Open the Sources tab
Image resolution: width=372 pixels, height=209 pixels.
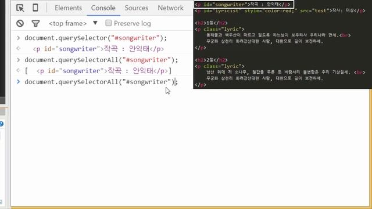pyautogui.click(x=137, y=8)
